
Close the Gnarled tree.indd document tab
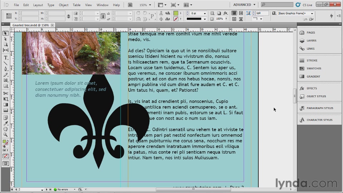tap(52, 25)
